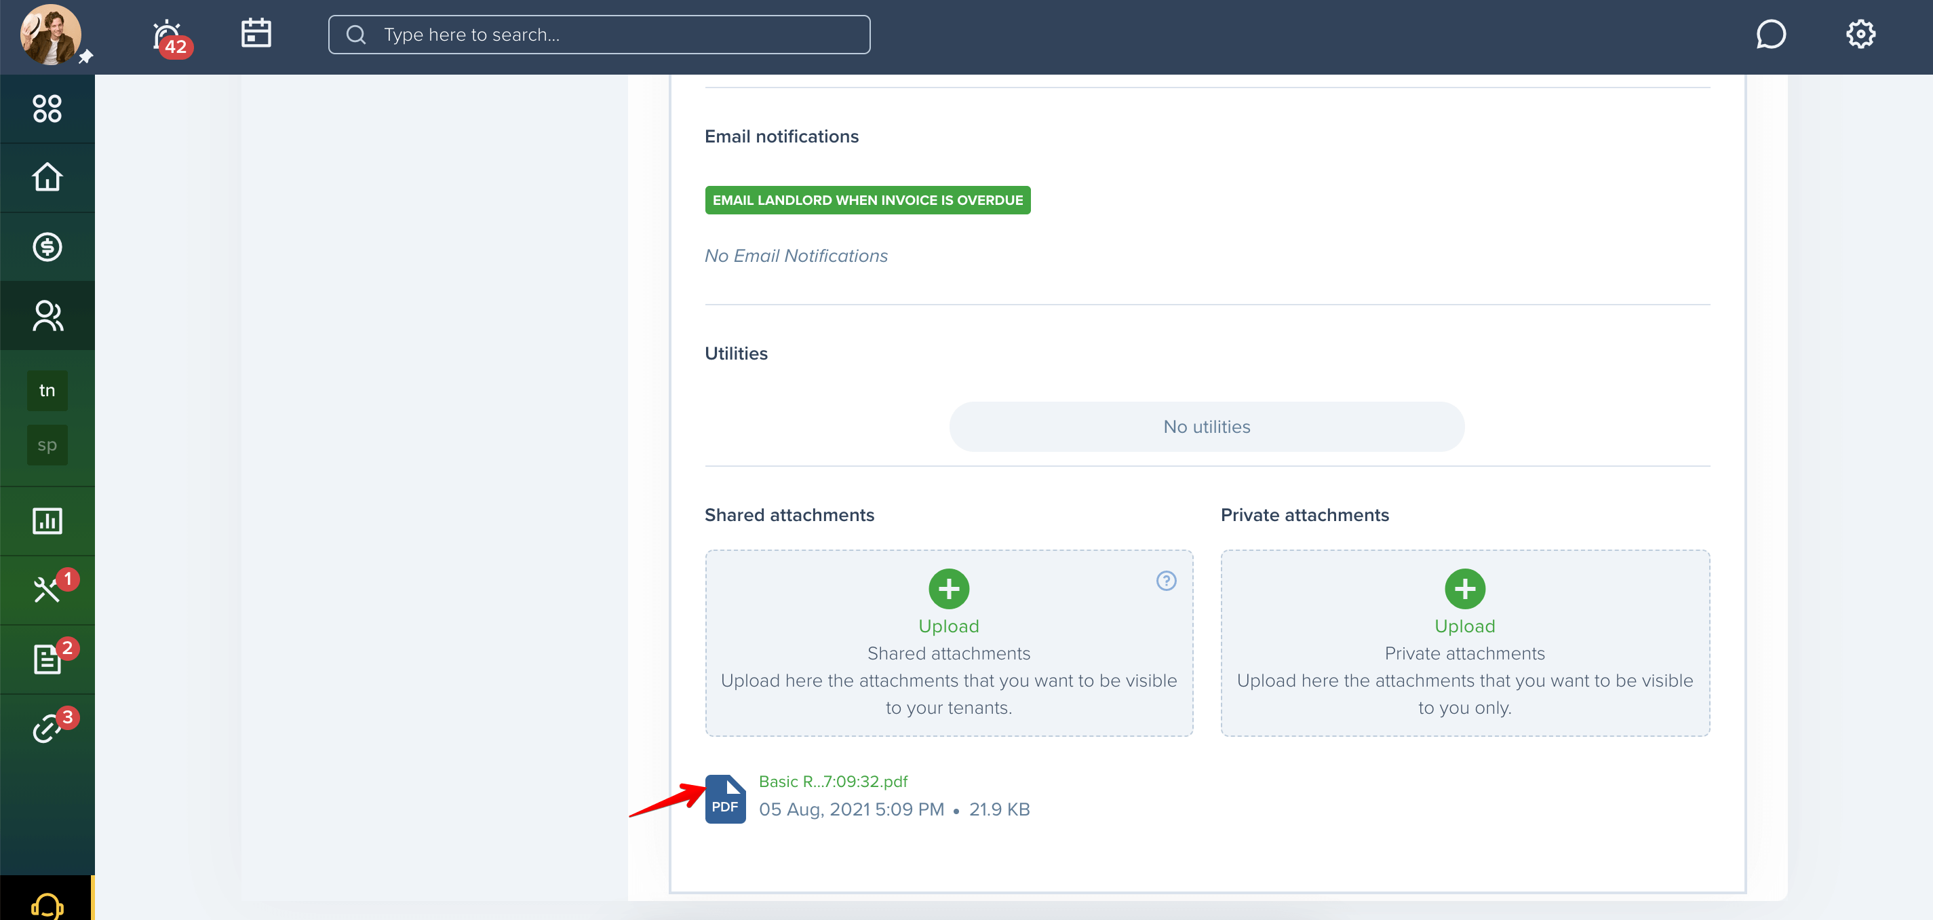Click the help question mark icon

click(1166, 581)
